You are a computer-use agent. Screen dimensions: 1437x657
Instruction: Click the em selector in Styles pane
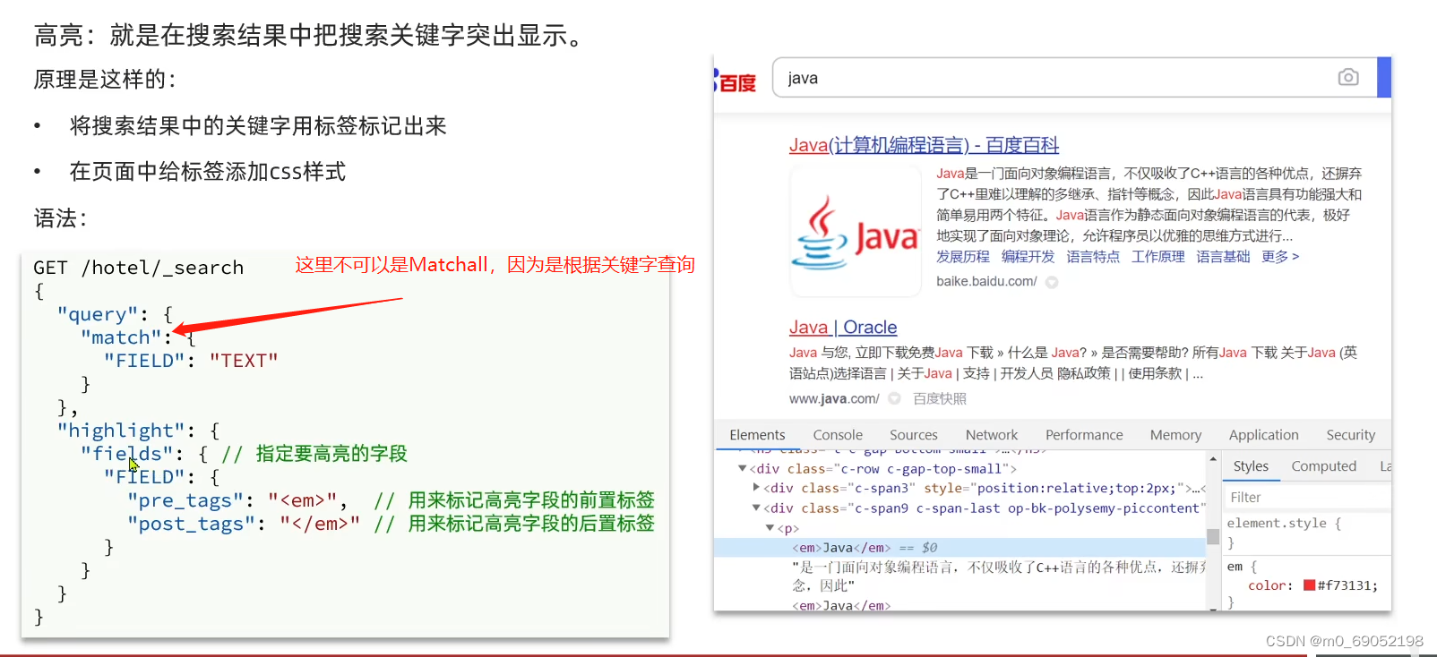(x=1235, y=567)
